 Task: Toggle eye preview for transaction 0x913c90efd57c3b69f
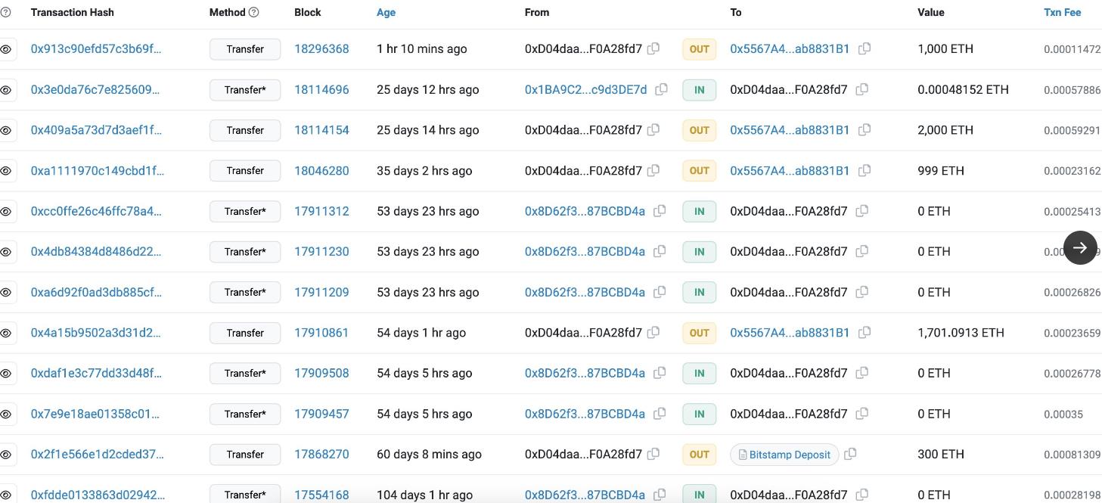6,49
